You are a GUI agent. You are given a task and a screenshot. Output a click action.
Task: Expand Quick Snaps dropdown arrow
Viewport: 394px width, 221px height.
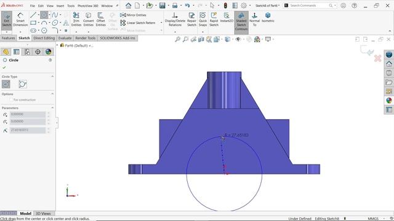(x=203, y=32)
